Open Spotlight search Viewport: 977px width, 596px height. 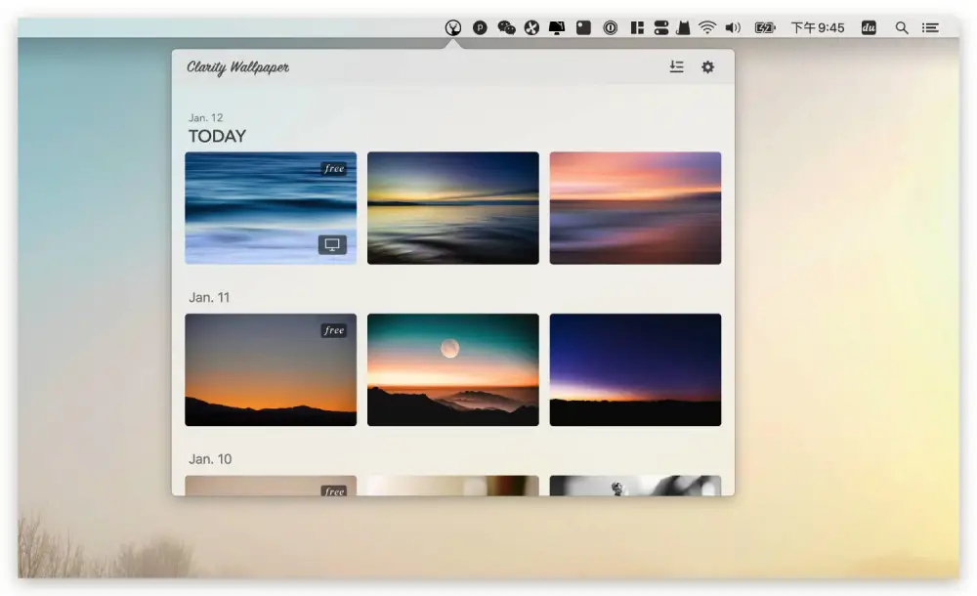(x=901, y=27)
